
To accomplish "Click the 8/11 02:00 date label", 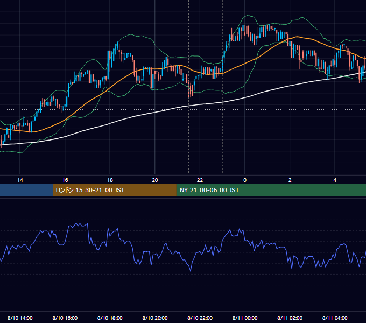I will [x=290, y=318].
